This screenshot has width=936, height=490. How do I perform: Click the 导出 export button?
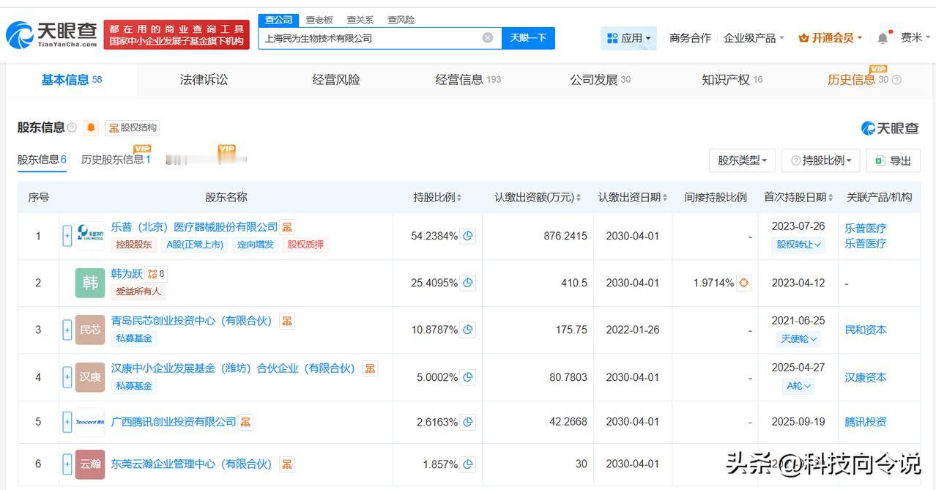point(893,160)
